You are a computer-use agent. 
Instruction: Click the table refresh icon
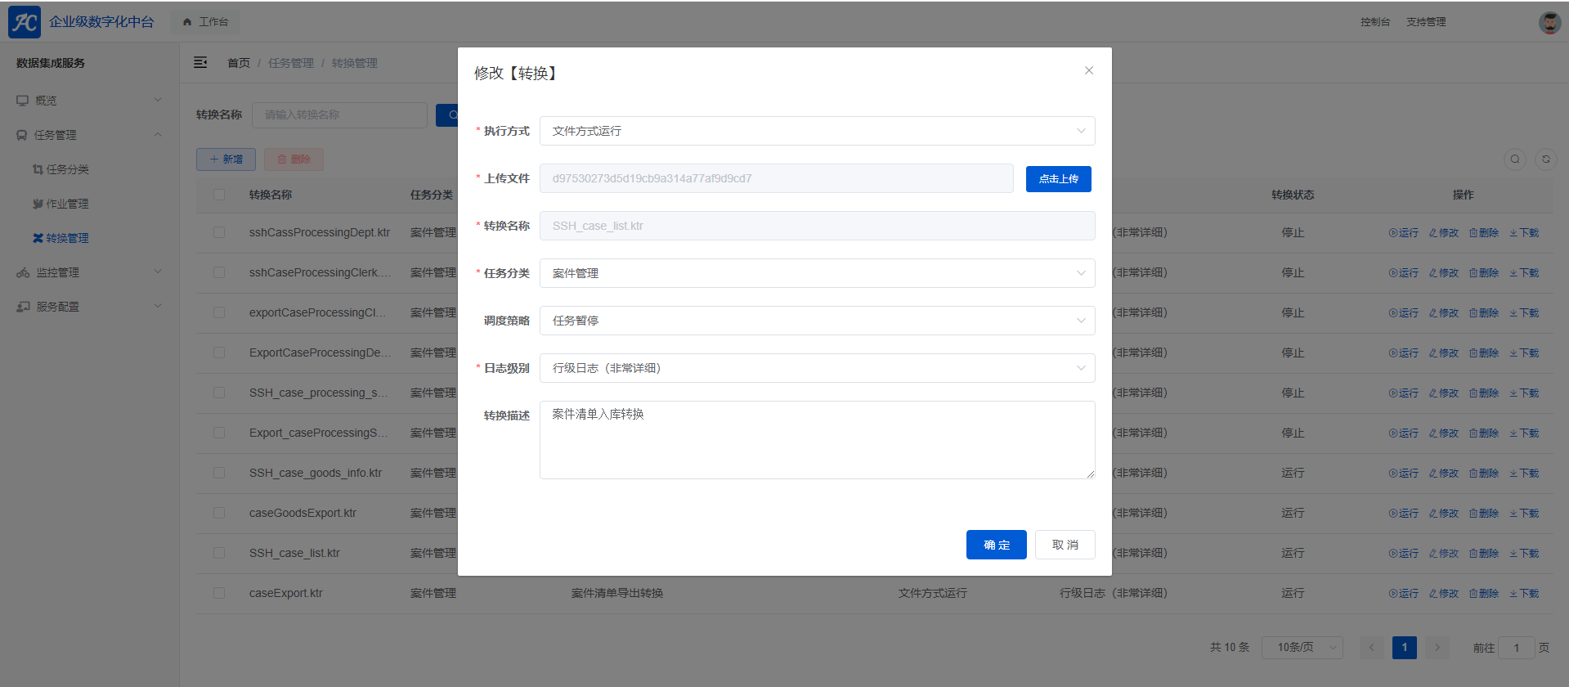pyautogui.click(x=1546, y=159)
